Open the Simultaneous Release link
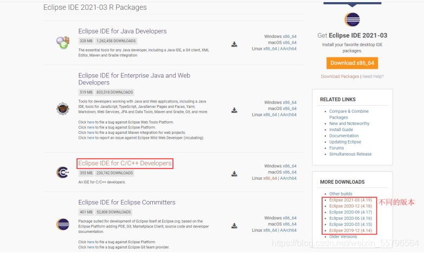This screenshot has width=424, height=253. (350, 154)
